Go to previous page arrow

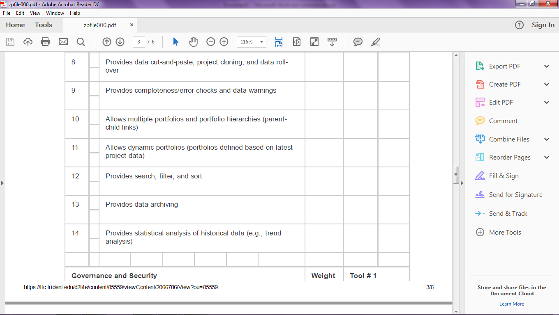(107, 41)
